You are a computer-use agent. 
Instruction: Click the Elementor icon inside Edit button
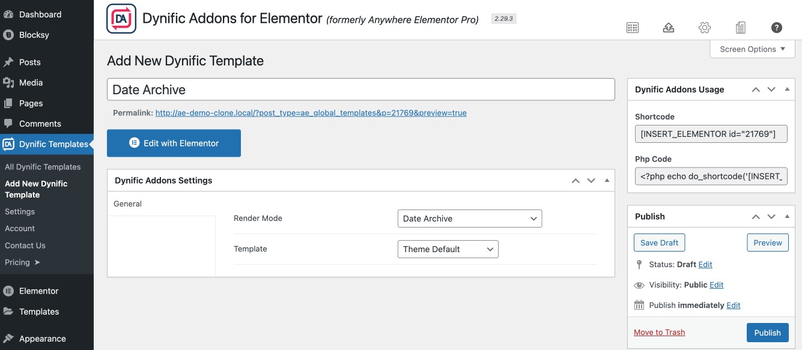(134, 143)
